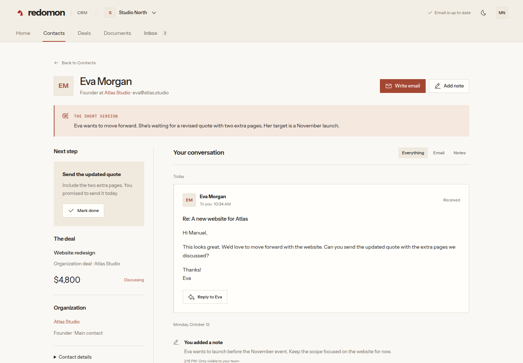This screenshot has height=363, width=523.
Task: Reply to Eva's email
Action: pyautogui.click(x=205, y=297)
